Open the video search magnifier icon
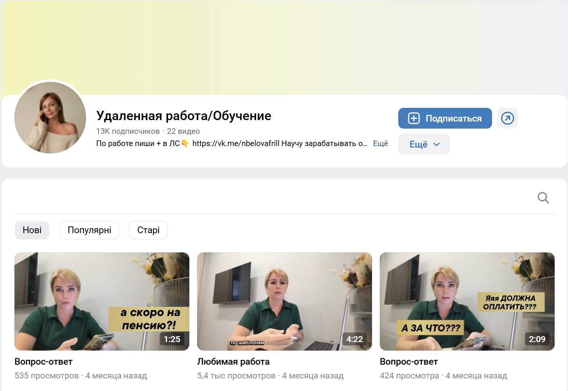The image size is (568, 391). tap(543, 198)
